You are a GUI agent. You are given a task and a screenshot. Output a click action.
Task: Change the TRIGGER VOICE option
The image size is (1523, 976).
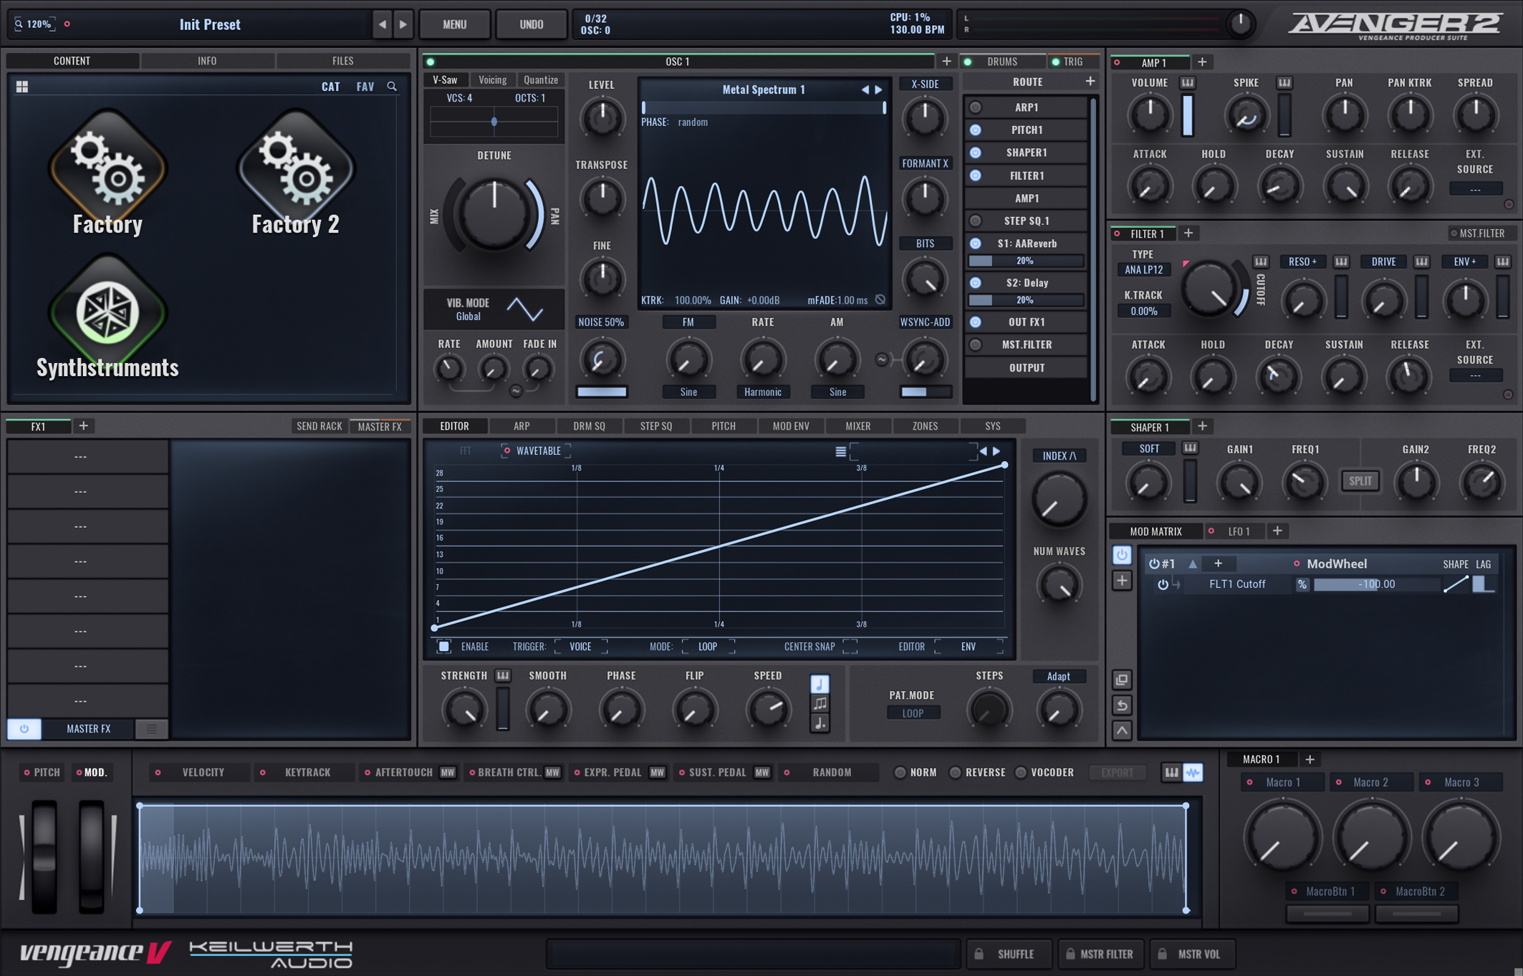pyautogui.click(x=580, y=647)
